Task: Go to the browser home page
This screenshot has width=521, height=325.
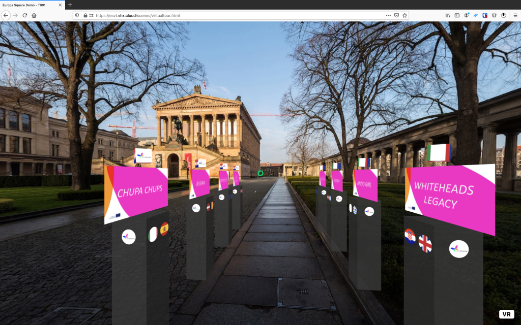Action: click(x=34, y=15)
